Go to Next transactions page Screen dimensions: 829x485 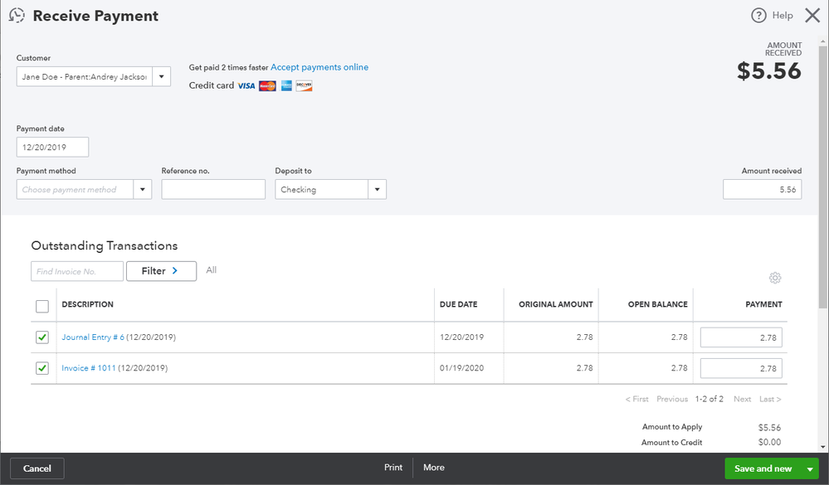coord(743,399)
